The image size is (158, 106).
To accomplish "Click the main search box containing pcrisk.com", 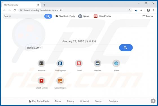I will 72,48.
